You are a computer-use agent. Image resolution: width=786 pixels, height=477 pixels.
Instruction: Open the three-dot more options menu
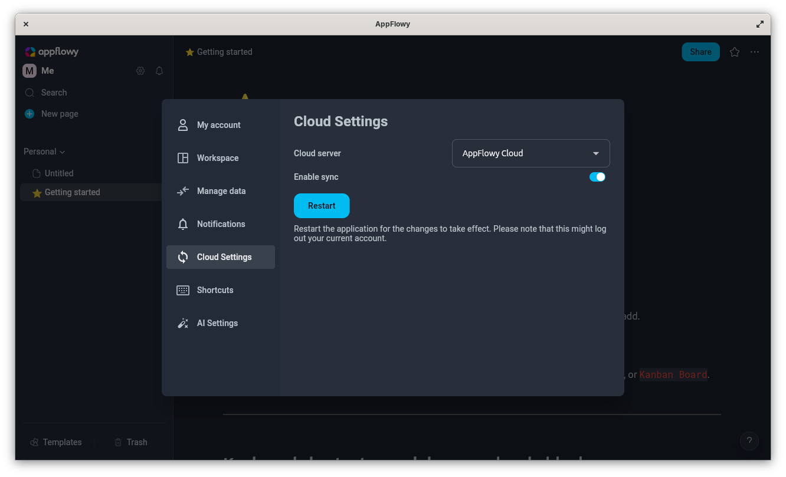point(755,52)
